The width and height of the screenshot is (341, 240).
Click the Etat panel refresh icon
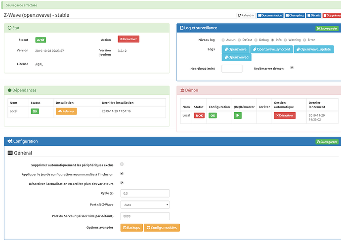(9, 28)
